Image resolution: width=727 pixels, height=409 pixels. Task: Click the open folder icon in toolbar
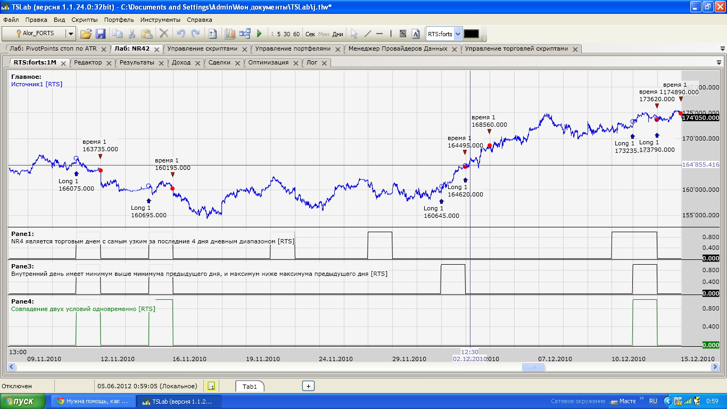tap(86, 34)
